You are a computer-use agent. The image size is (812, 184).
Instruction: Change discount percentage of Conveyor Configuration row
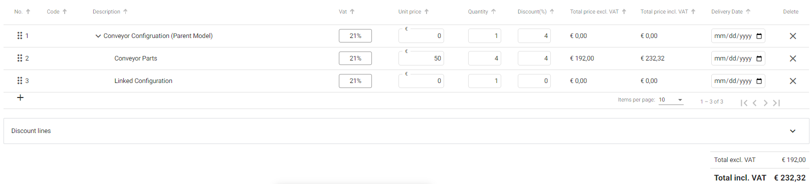(x=534, y=36)
